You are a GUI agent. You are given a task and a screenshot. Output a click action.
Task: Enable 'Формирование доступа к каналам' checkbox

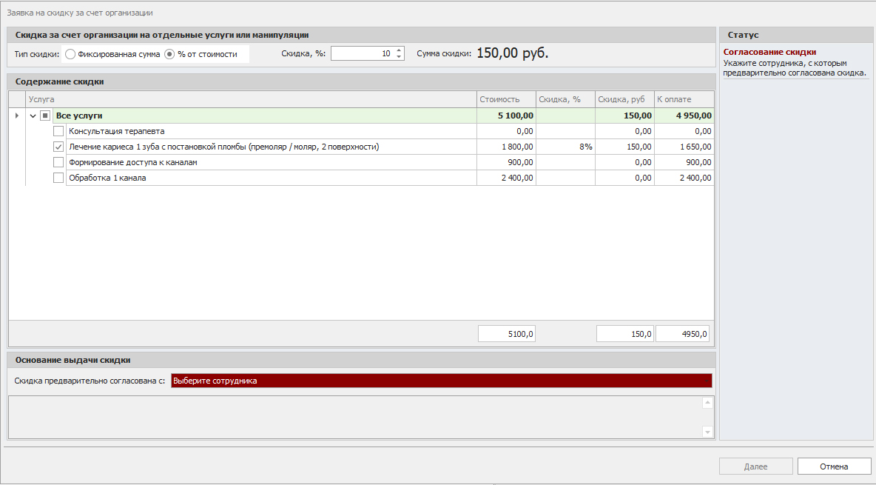pyautogui.click(x=58, y=162)
